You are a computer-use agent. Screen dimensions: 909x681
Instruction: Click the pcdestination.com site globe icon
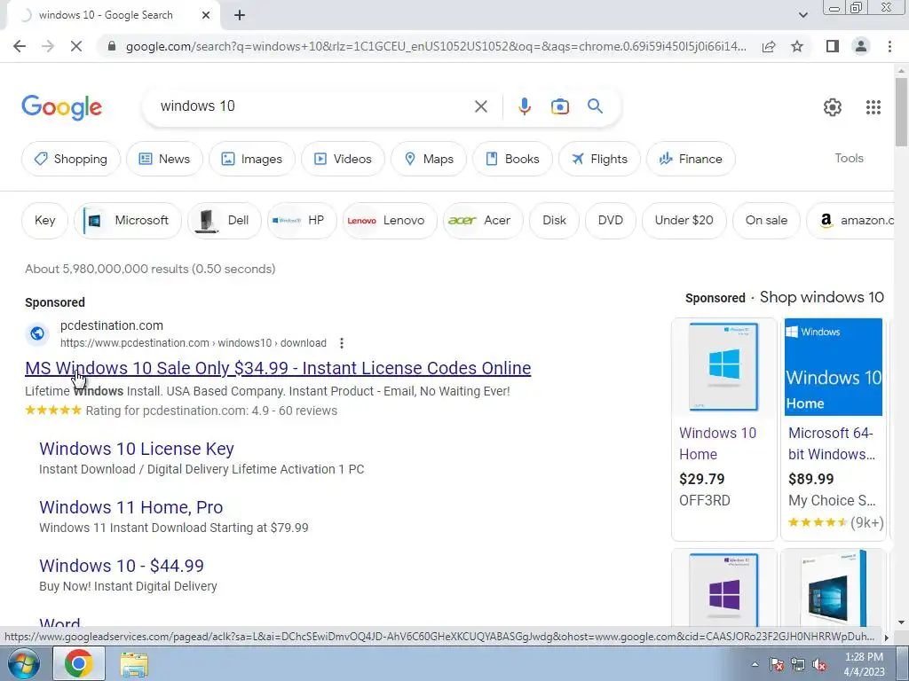pyautogui.click(x=37, y=333)
